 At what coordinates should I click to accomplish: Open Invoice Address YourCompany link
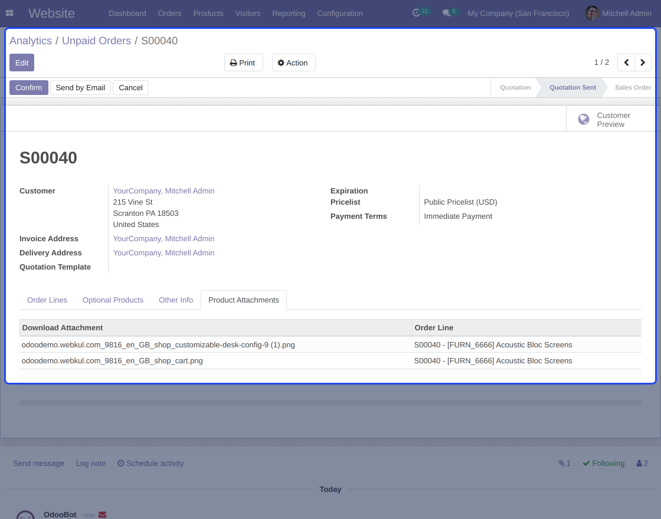[x=163, y=238]
